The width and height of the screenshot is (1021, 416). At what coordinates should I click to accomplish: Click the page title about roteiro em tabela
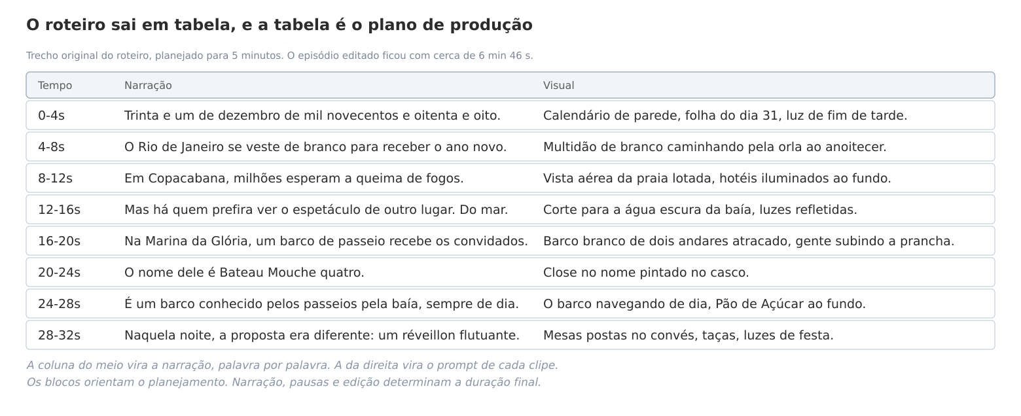pos(279,25)
